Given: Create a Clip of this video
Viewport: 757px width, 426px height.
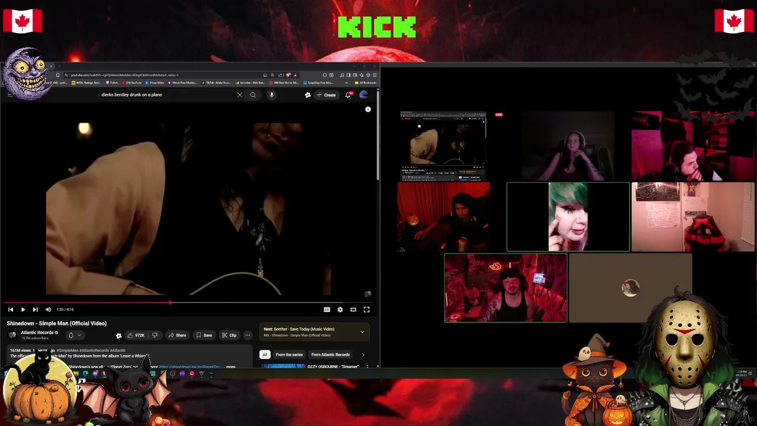Looking at the screenshot, I should coord(229,335).
